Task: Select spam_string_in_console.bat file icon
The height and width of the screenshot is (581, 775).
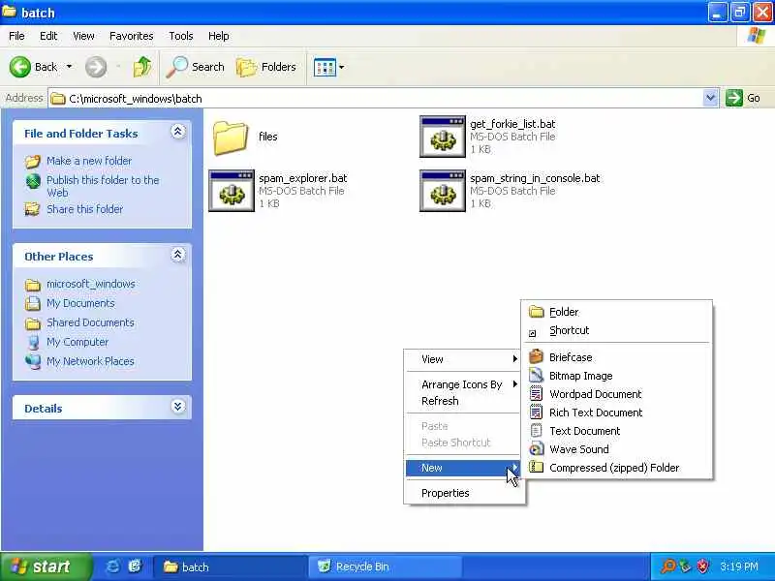Action: click(x=443, y=191)
